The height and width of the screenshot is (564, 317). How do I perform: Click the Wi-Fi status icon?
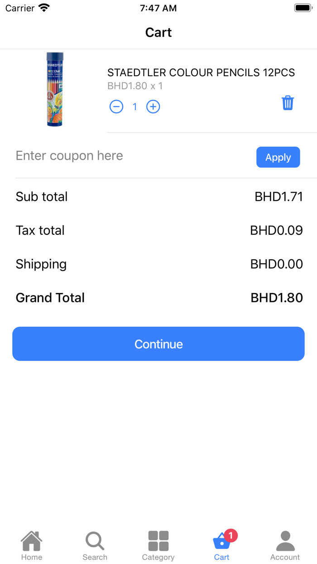click(44, 8)
